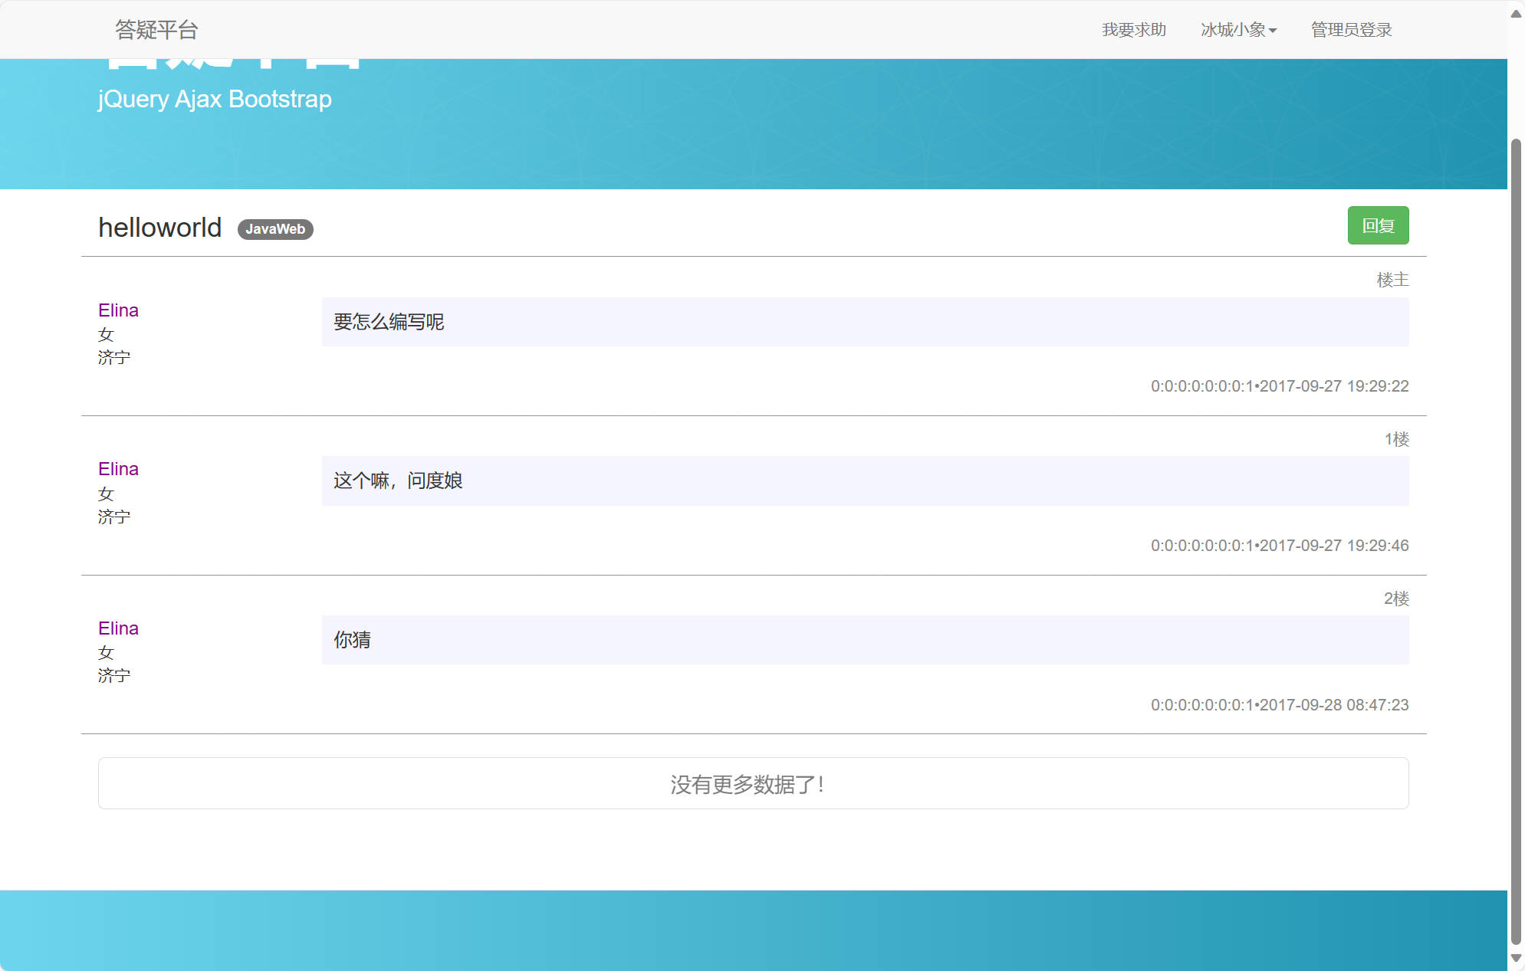This screenshot has width=1525, height=971.
Task: Click Elina's name on the 2楼 reply
Action: [x=118, y=628]
